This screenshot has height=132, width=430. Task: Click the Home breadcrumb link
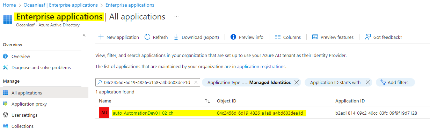pos(9,5)
